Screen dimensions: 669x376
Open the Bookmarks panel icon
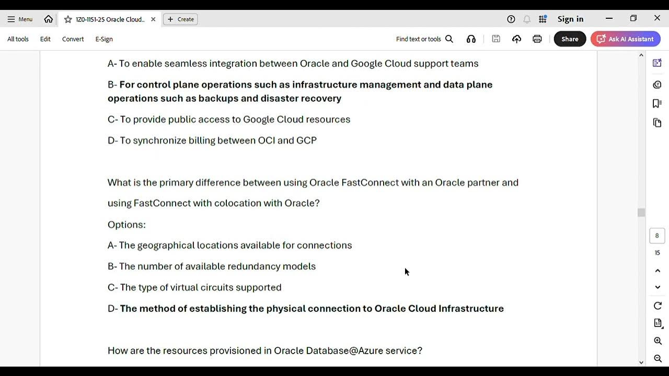[x=658, y=103]
